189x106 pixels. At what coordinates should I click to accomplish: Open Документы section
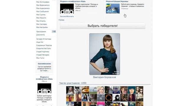[40, 35]
